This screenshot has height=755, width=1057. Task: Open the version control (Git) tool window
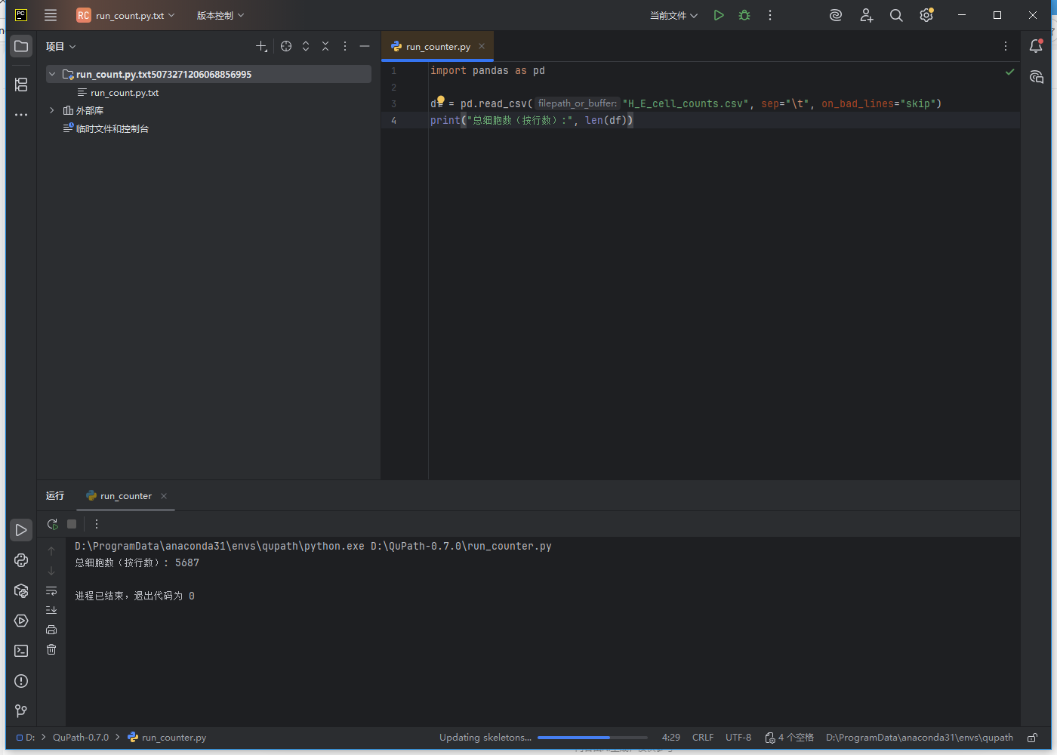click(20, 710)
